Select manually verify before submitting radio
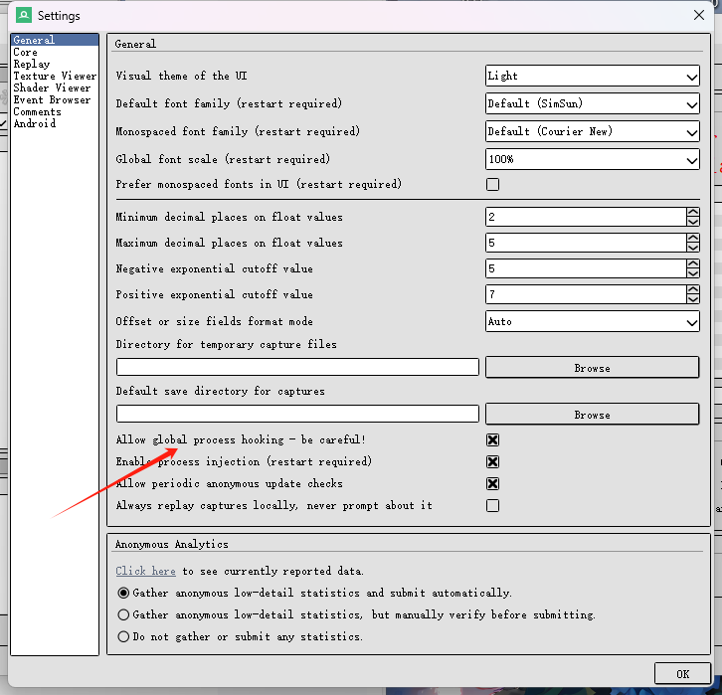 tap(123, 614)
